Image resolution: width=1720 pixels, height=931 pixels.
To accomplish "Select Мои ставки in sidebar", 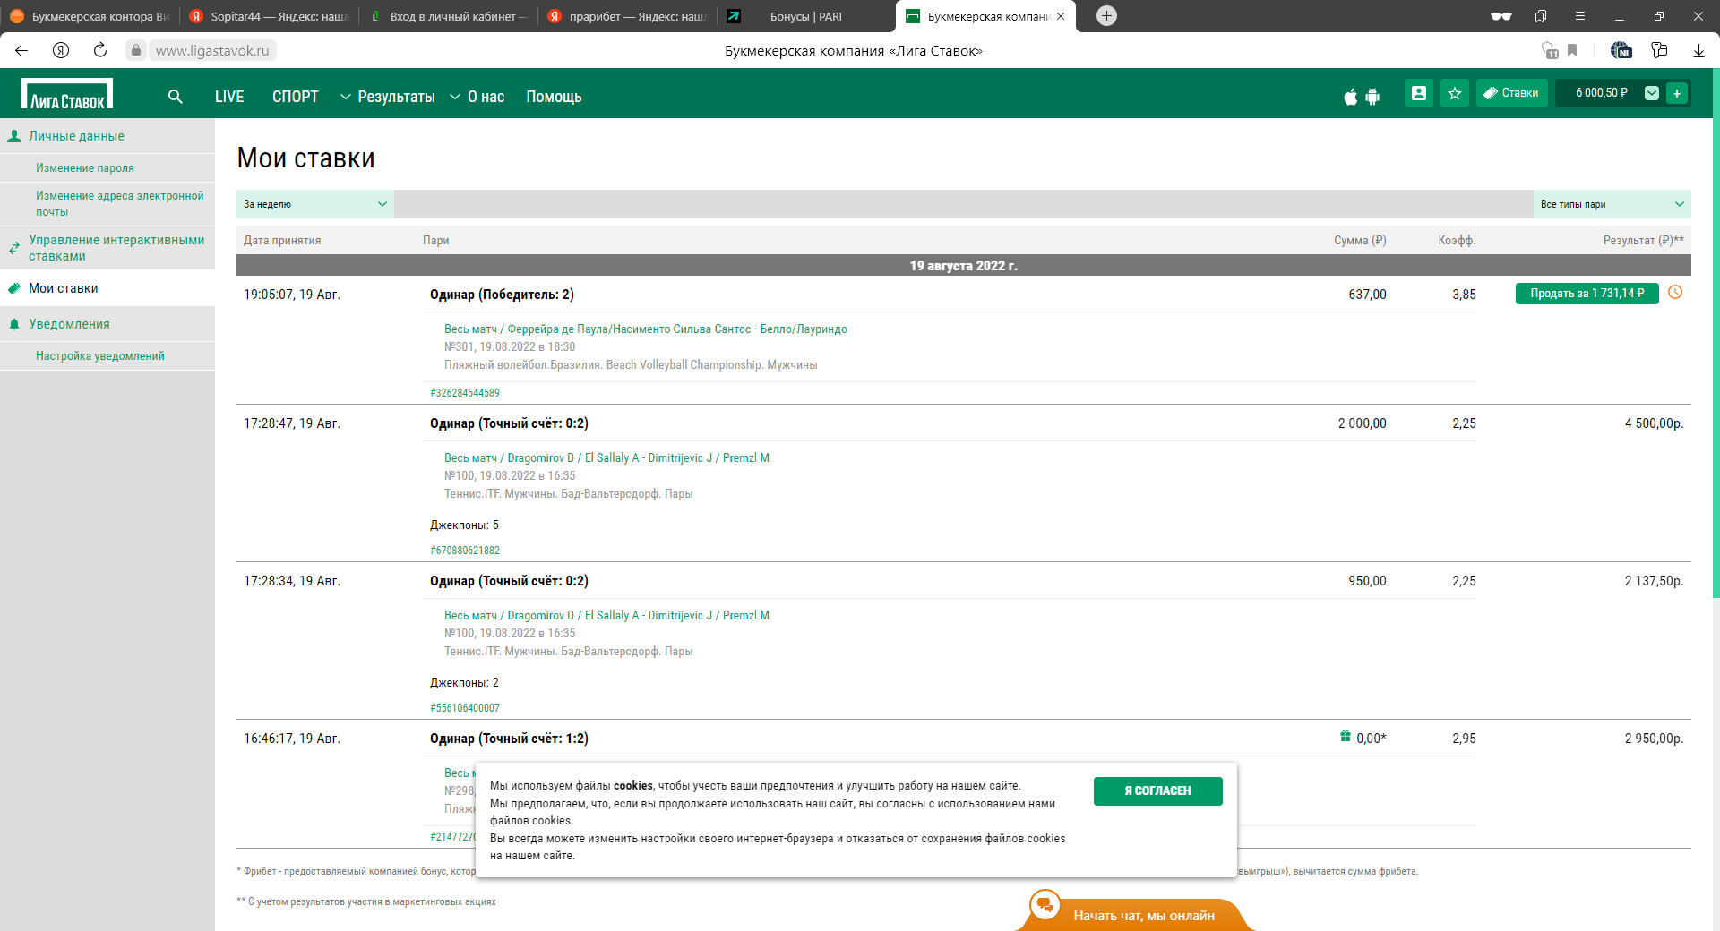I will click(64, 288).
